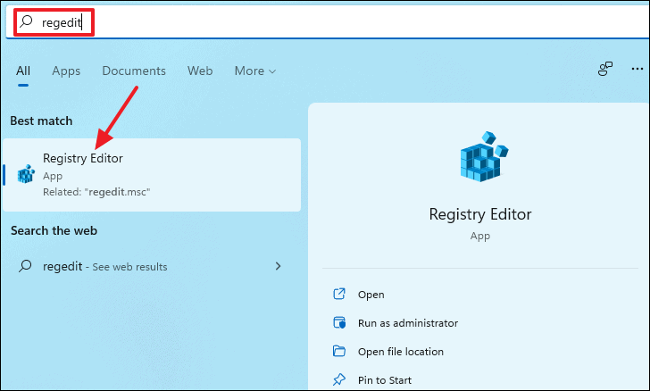Image resolution: width=650 pixels, height=391 pixels.
Task: Select the All tab
Action: [x=23, y=71]
